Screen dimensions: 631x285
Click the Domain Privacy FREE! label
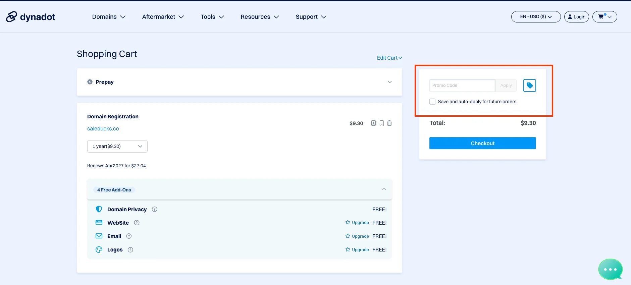pos(379,210)
